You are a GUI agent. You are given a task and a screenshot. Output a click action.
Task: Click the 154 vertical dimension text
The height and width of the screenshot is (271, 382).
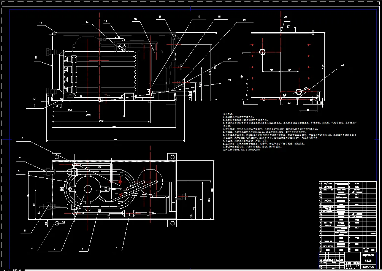(x=242, y=76)
